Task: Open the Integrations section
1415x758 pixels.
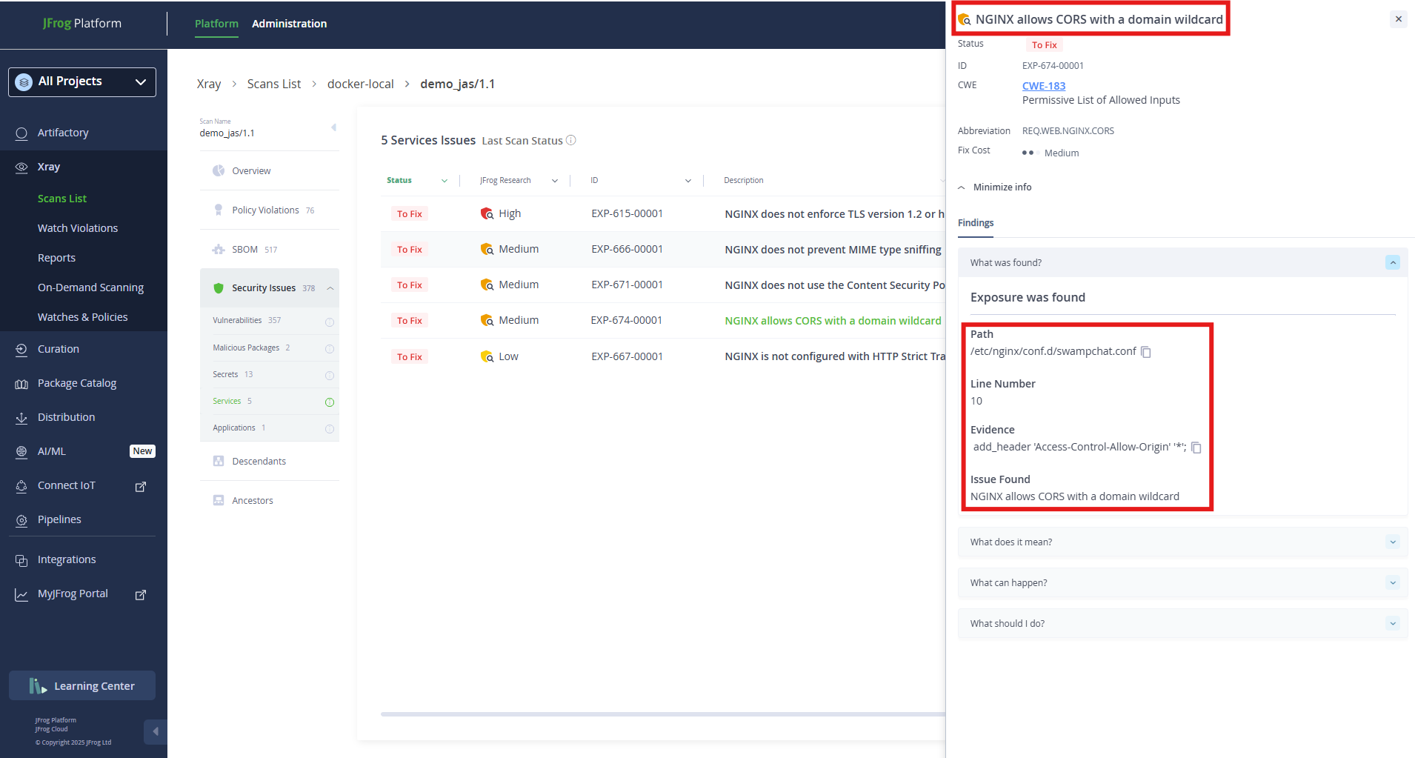Action: click(x=66, y=559)
